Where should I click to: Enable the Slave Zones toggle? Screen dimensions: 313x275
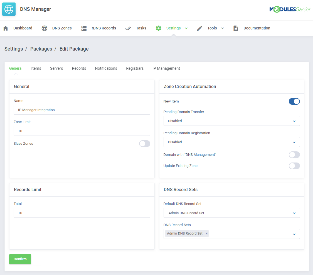tap(144, 144)
